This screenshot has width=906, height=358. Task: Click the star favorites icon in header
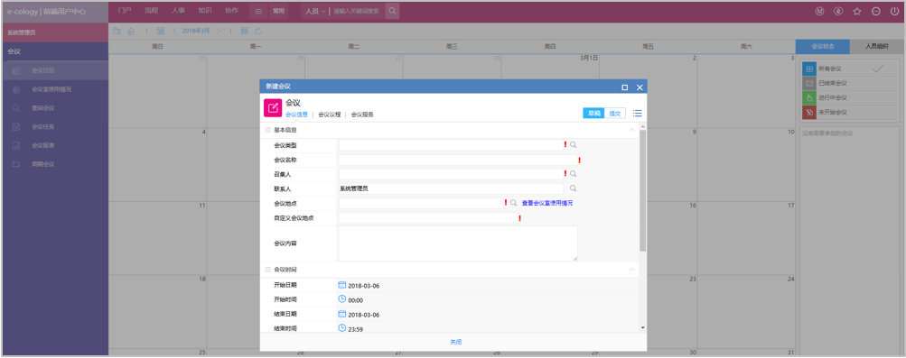click(x=857, y=11)
